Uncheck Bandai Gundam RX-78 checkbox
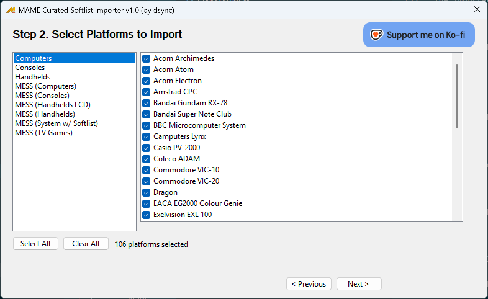The height and width of the screenshot is (299, 488). click(146, 103)
